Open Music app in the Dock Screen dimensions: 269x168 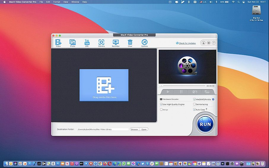(72, 164)
